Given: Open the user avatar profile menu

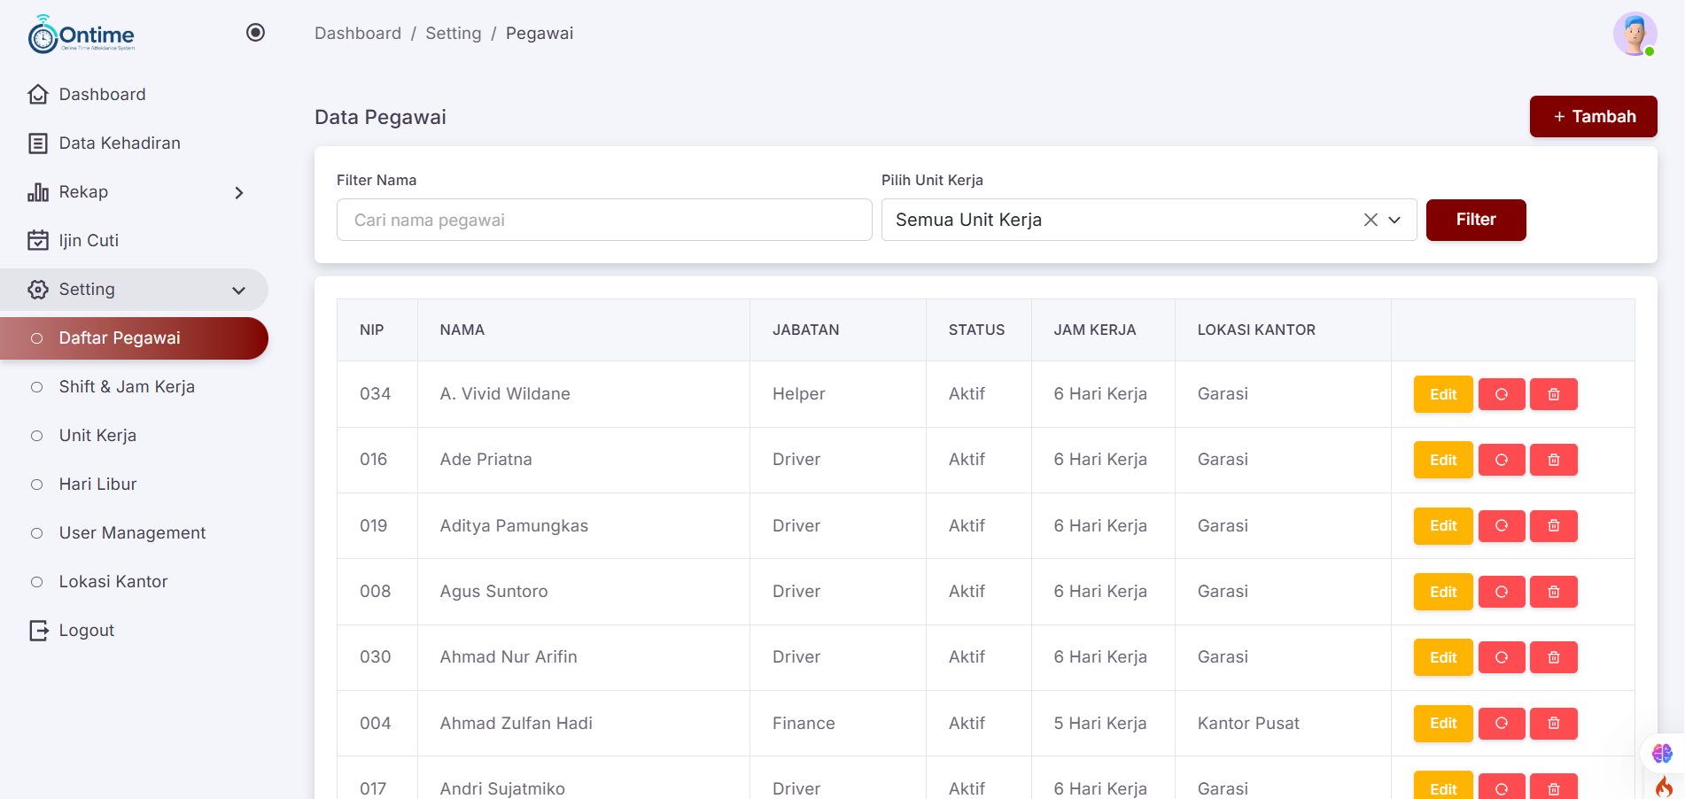Looking at the screenshot, I should (1635, 35).
